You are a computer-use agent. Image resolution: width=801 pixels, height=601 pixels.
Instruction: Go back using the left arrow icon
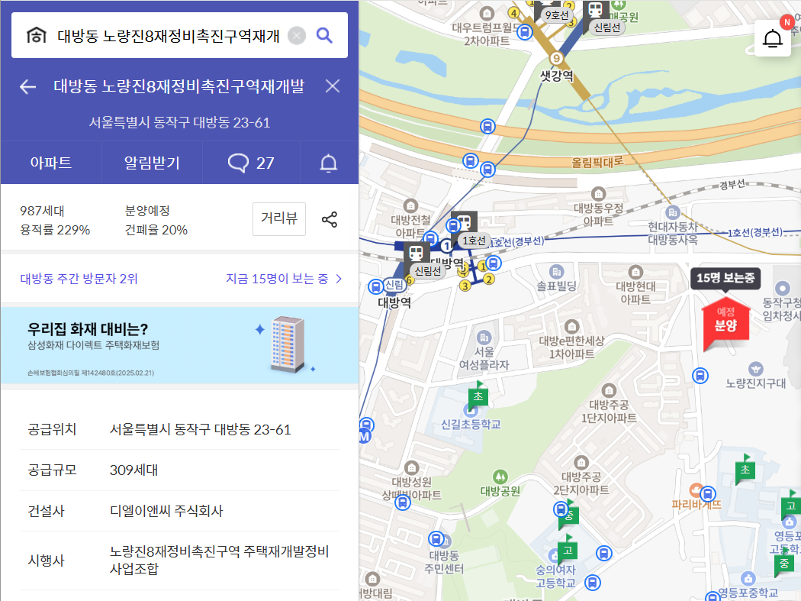coord(27,86)
